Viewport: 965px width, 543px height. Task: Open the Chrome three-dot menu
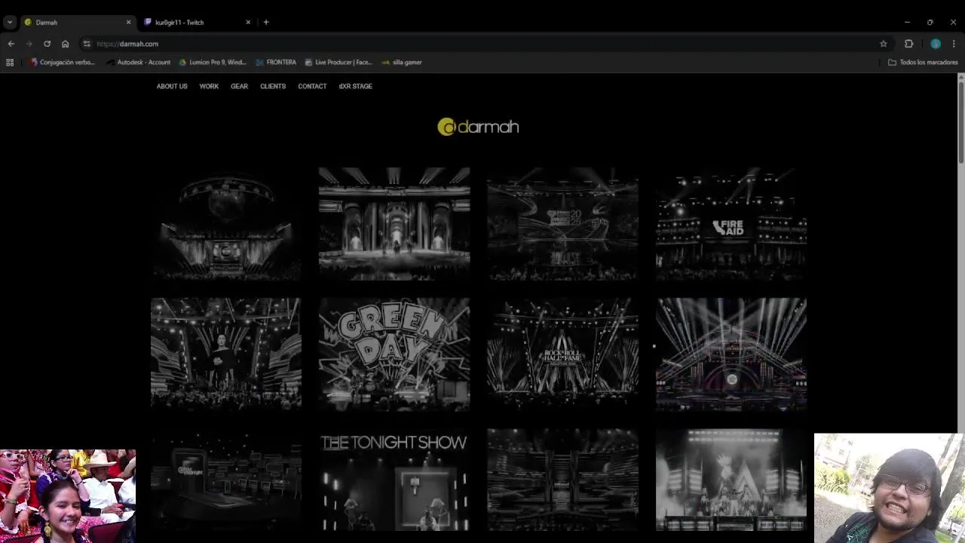(x=954, y=44)
